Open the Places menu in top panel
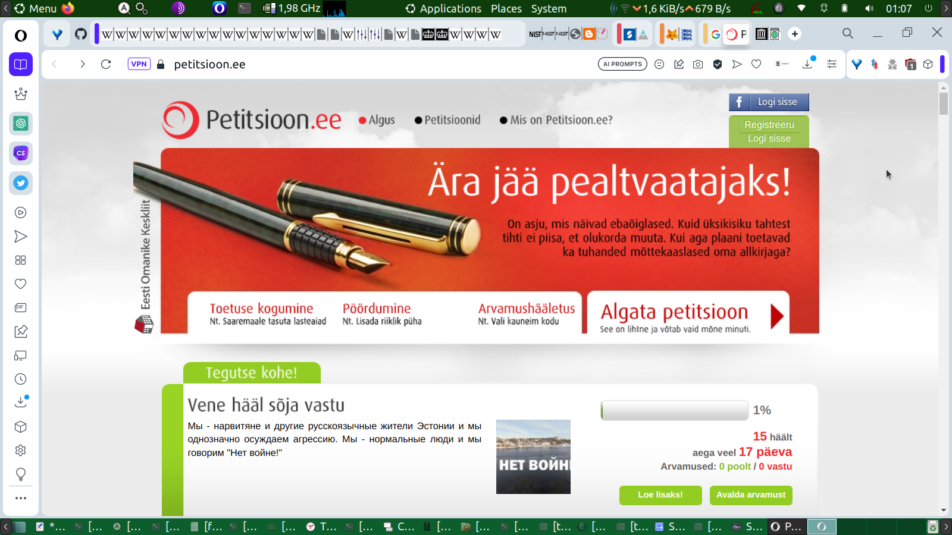Image resolution: width=952 pixels, height=535 pixels. (506, 8)
